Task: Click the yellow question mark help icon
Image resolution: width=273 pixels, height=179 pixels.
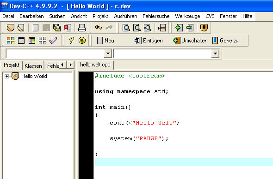Action: click(x=71, y=41)
